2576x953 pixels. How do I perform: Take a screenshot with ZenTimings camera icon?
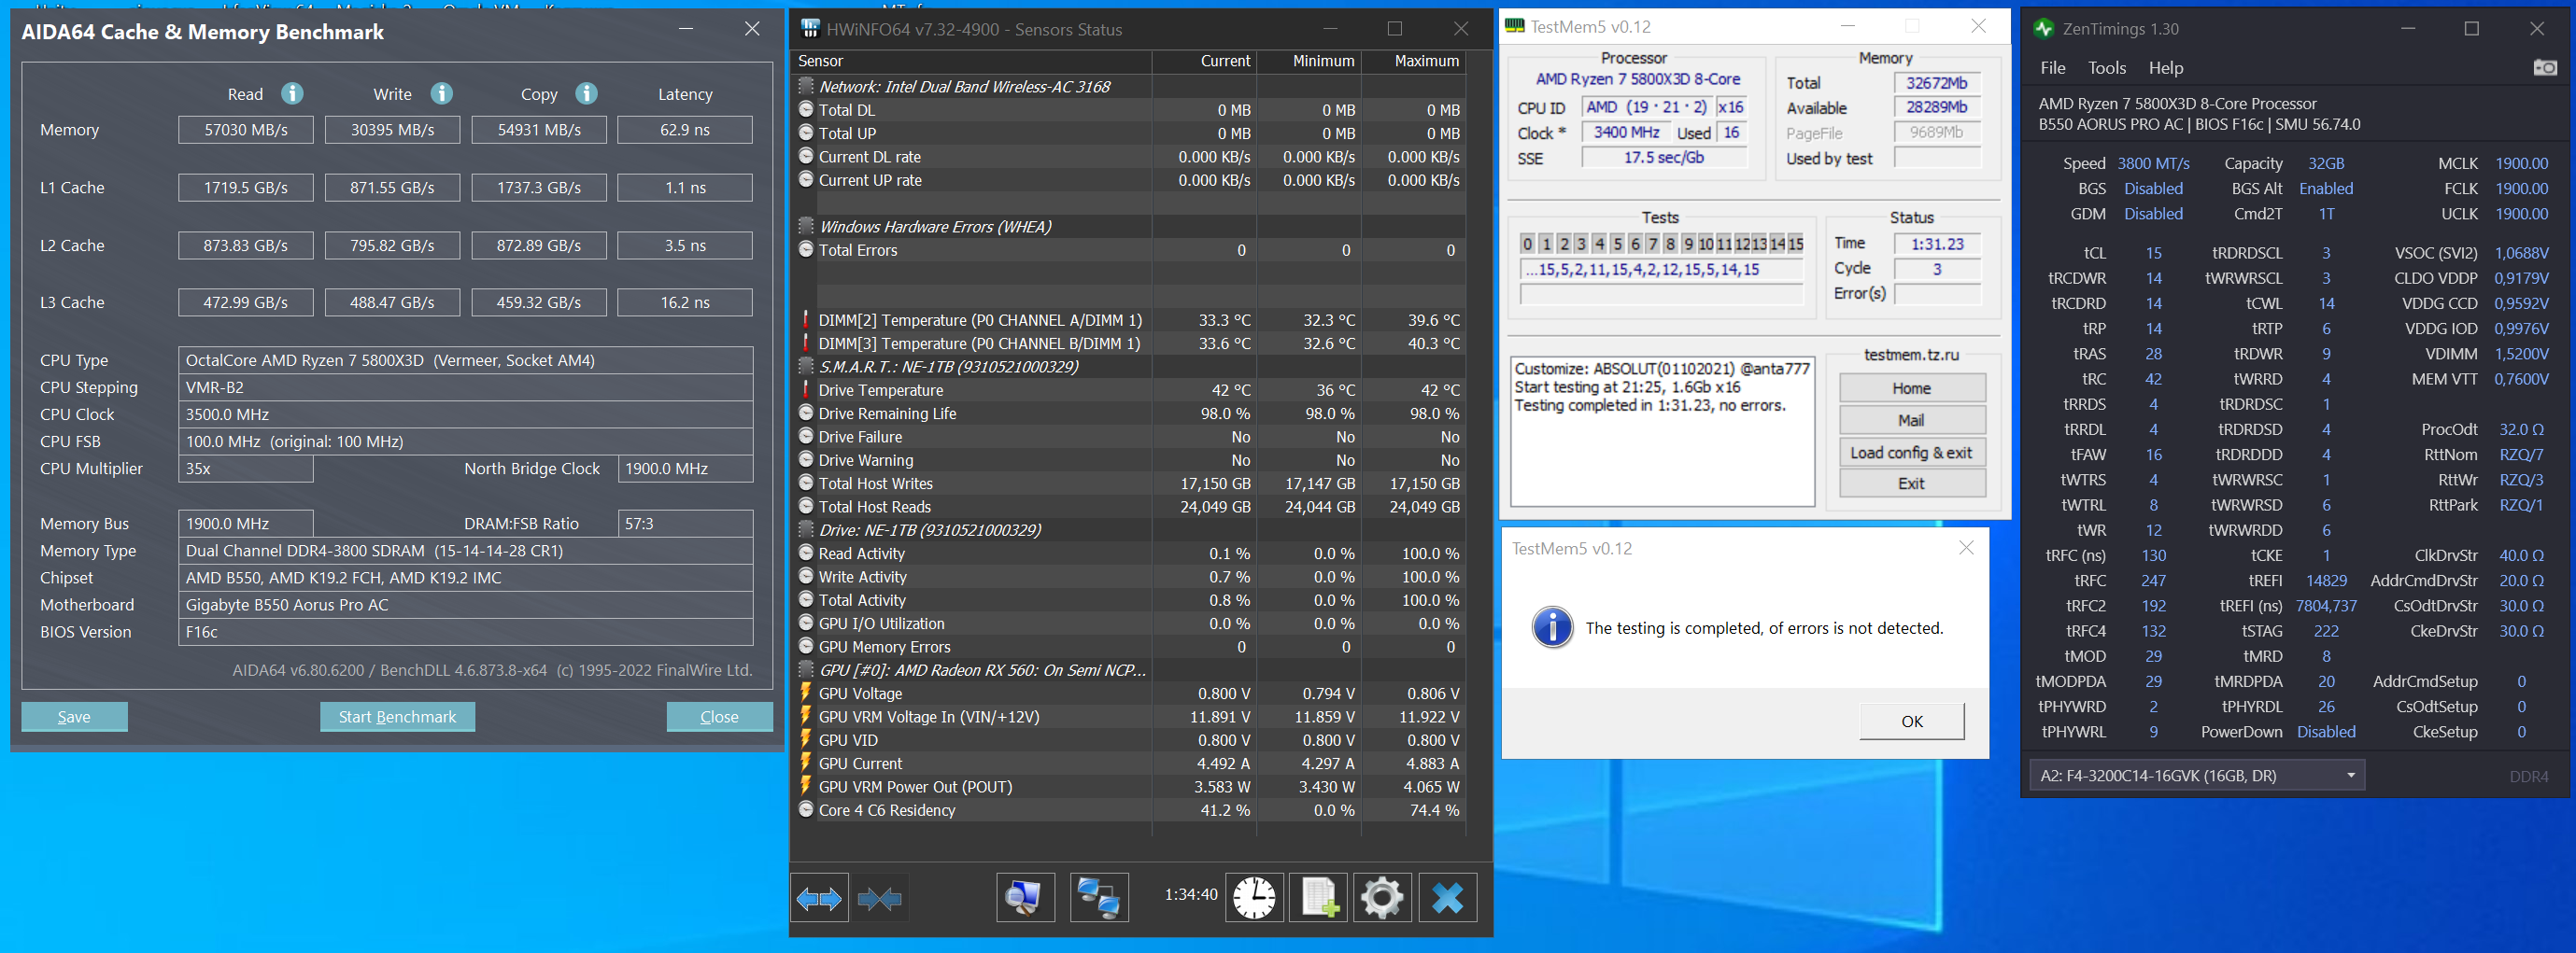point(2545,67)
